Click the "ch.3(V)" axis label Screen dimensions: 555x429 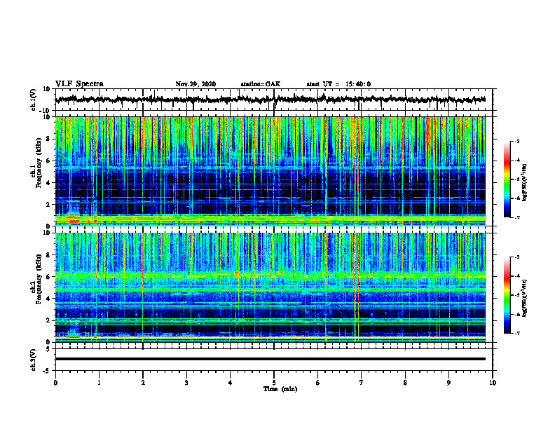point(34,360)
